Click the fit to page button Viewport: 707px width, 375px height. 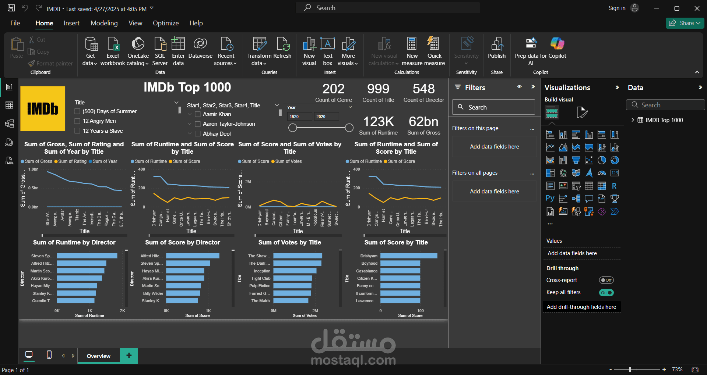[x=695, y=370]
